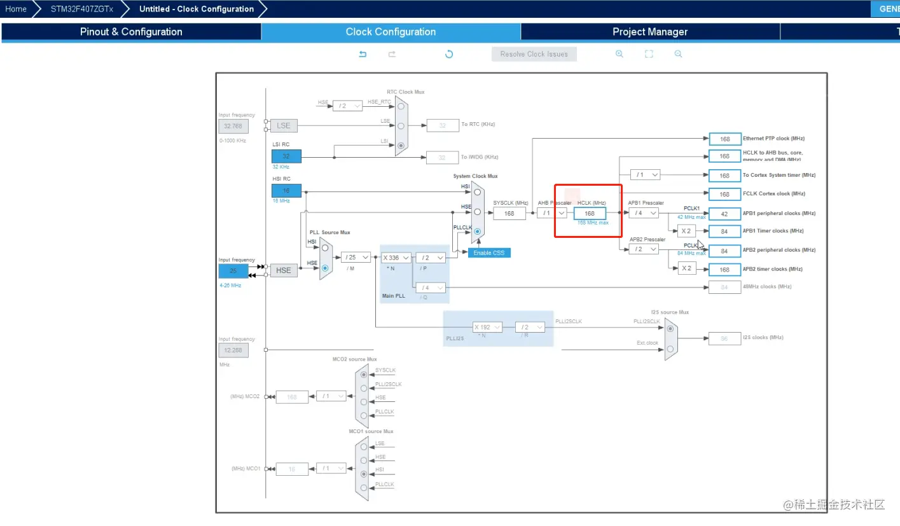
Task: Click the LSE input frequency field 32.768
Action: click(233, 126)
